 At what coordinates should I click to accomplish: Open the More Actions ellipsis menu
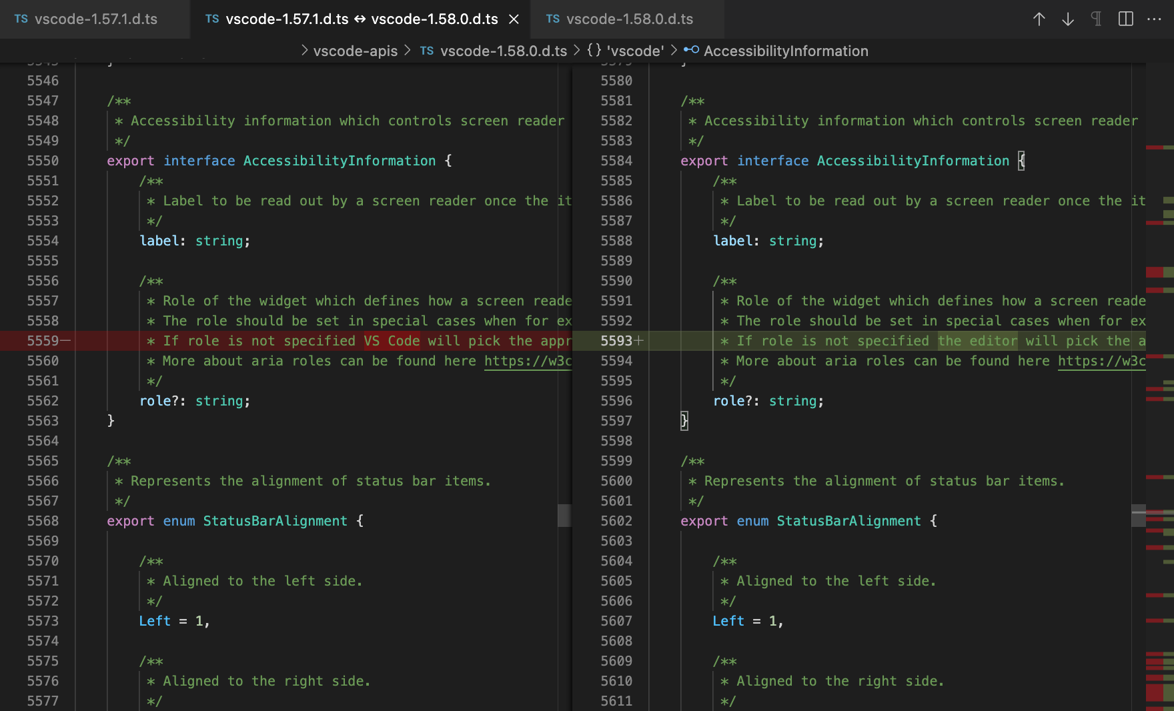pyautogui.click(x=1154, y=19)
